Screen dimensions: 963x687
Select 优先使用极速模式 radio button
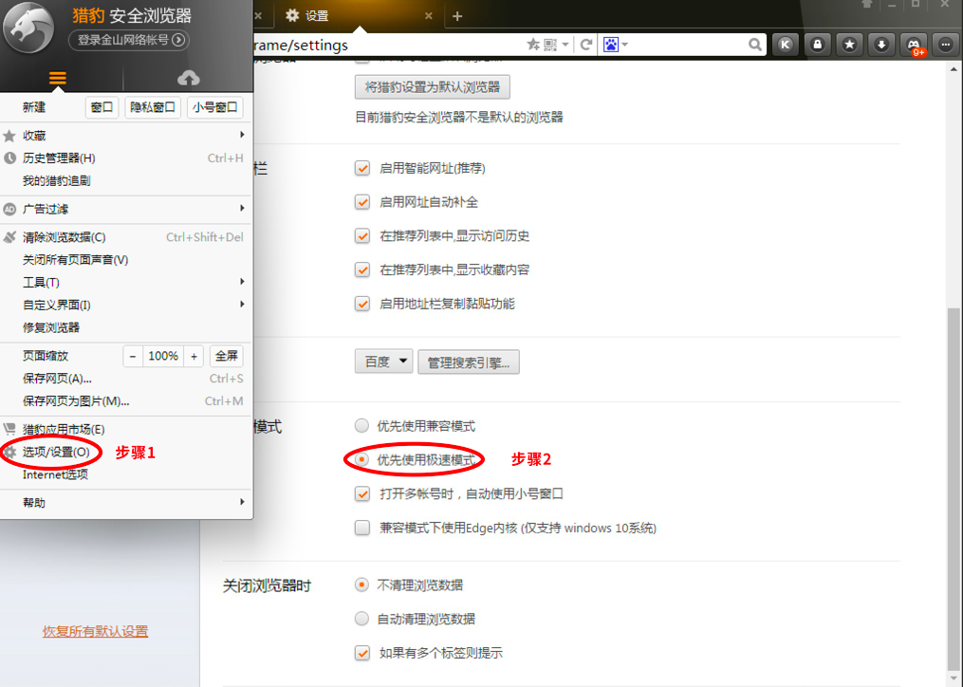[x=361, y=459]
